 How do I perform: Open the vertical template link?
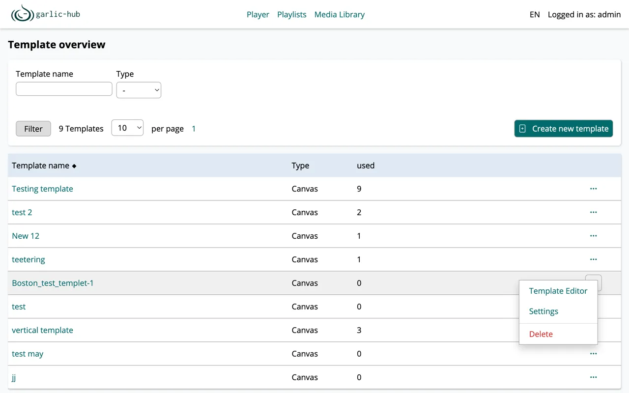(x=42, y=330)
